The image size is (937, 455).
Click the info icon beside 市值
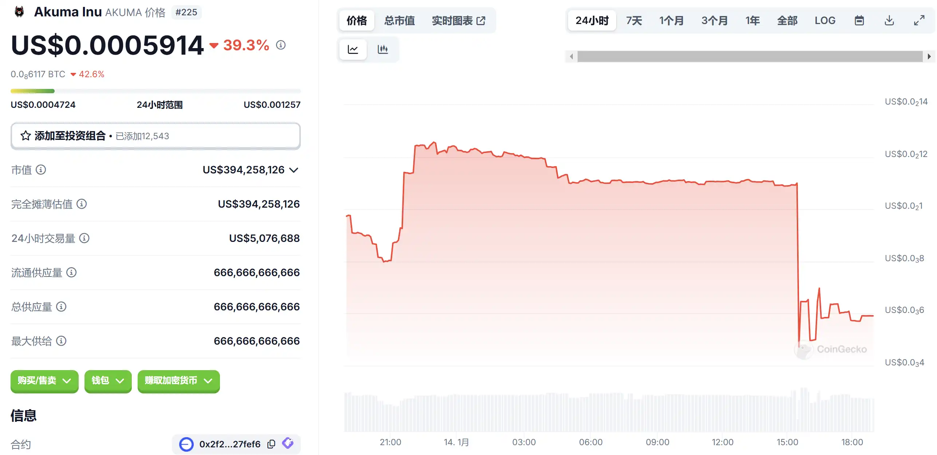41,170
